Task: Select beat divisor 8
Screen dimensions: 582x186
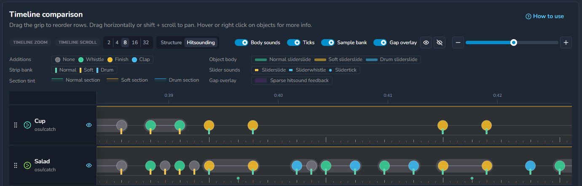Action: 125,43
